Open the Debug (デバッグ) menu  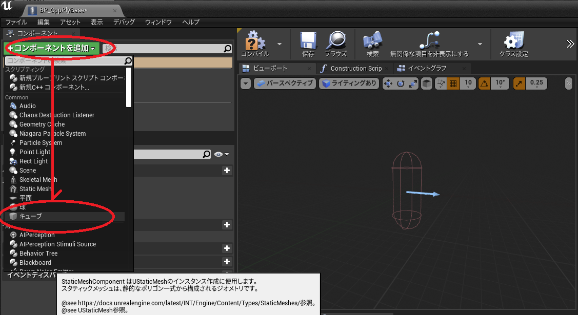pos(124,22)
